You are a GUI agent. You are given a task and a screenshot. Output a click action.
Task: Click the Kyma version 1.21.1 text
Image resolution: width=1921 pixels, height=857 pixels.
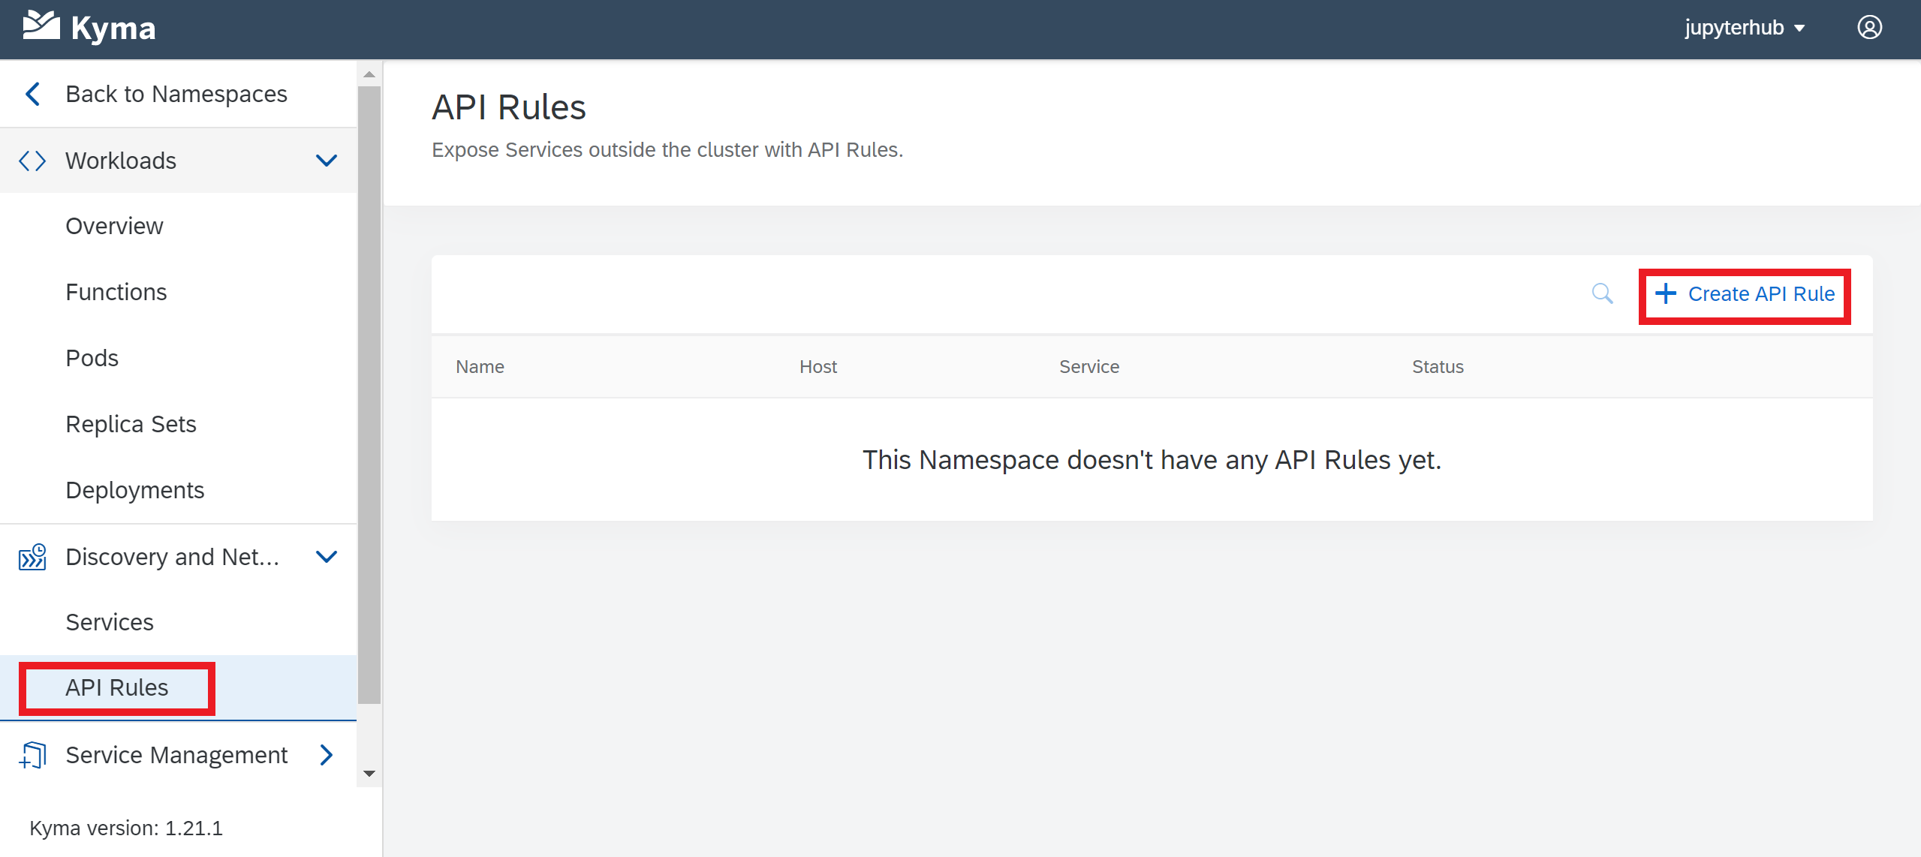coord(126,828)
